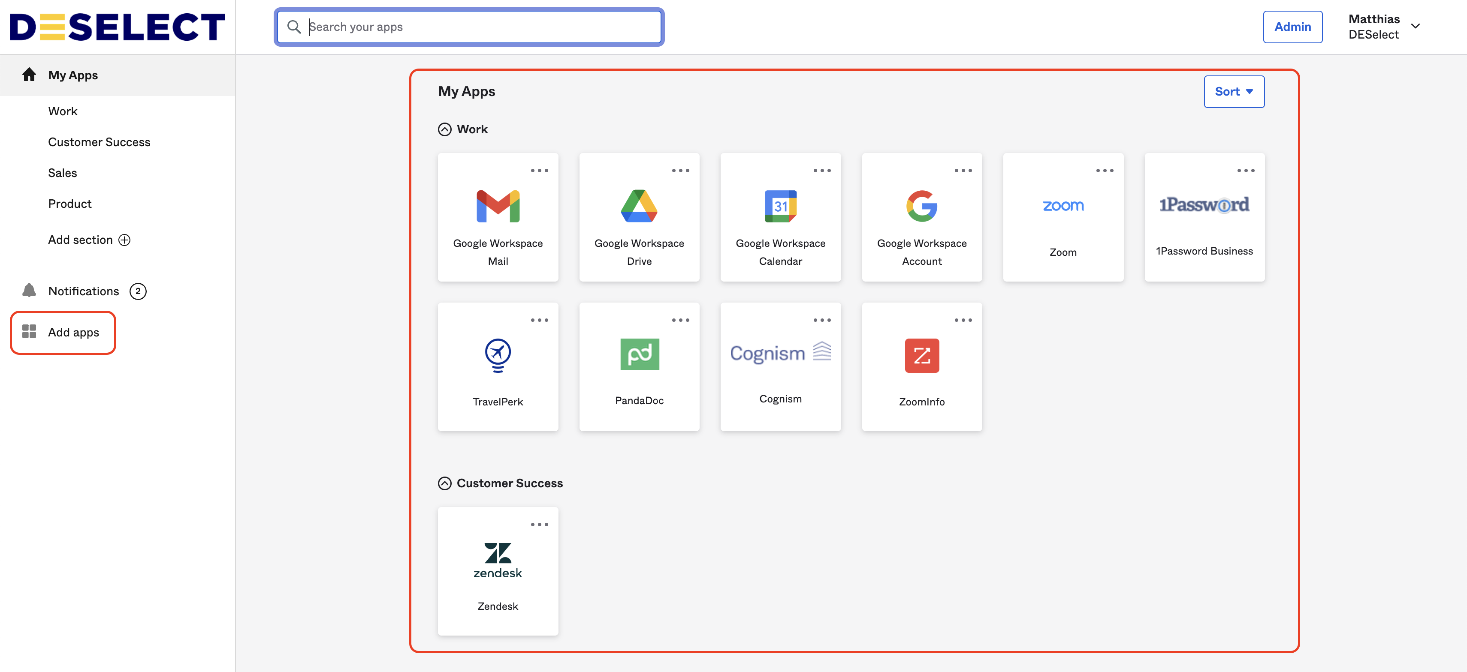Launch the TravelPerk app
Image resolution: width=1467 pixels, height=672 pixels.
(x=498, y=367)
